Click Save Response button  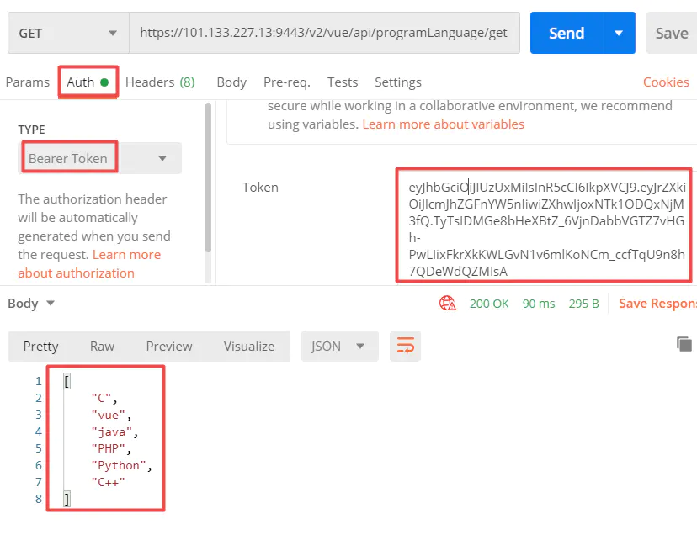point(658,304)
